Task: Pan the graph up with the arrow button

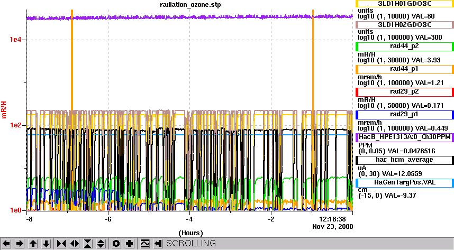Action: point(33,244)
